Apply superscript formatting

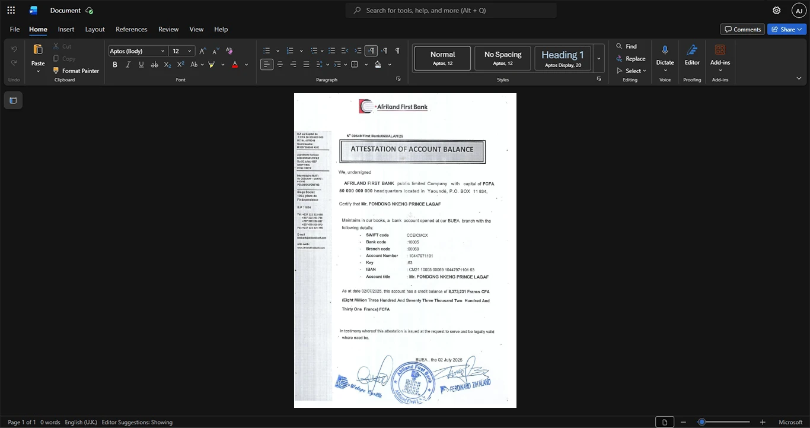pos(180,64)
